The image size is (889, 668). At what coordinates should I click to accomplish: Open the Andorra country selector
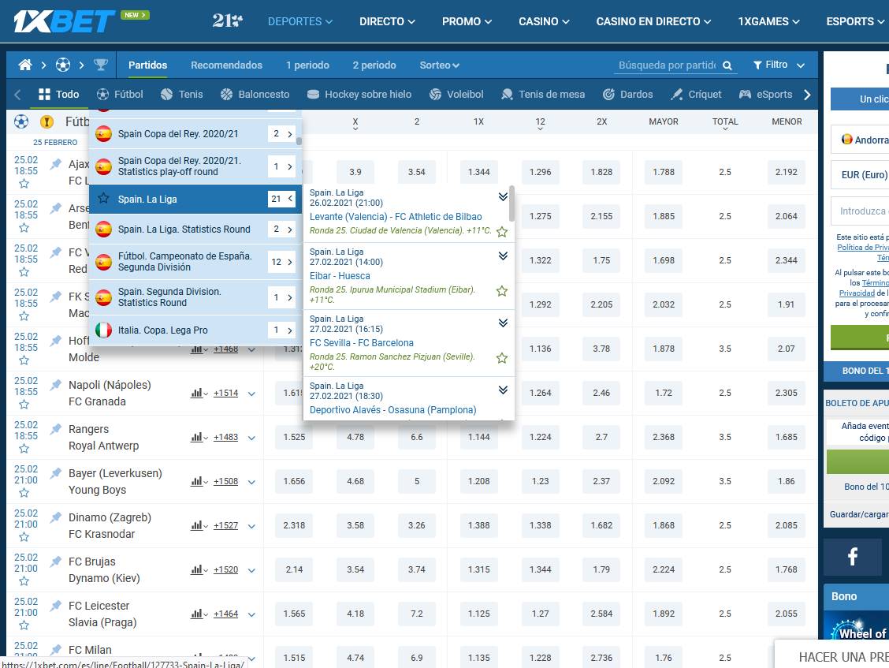pyautogui.click(x=860, y=140)
